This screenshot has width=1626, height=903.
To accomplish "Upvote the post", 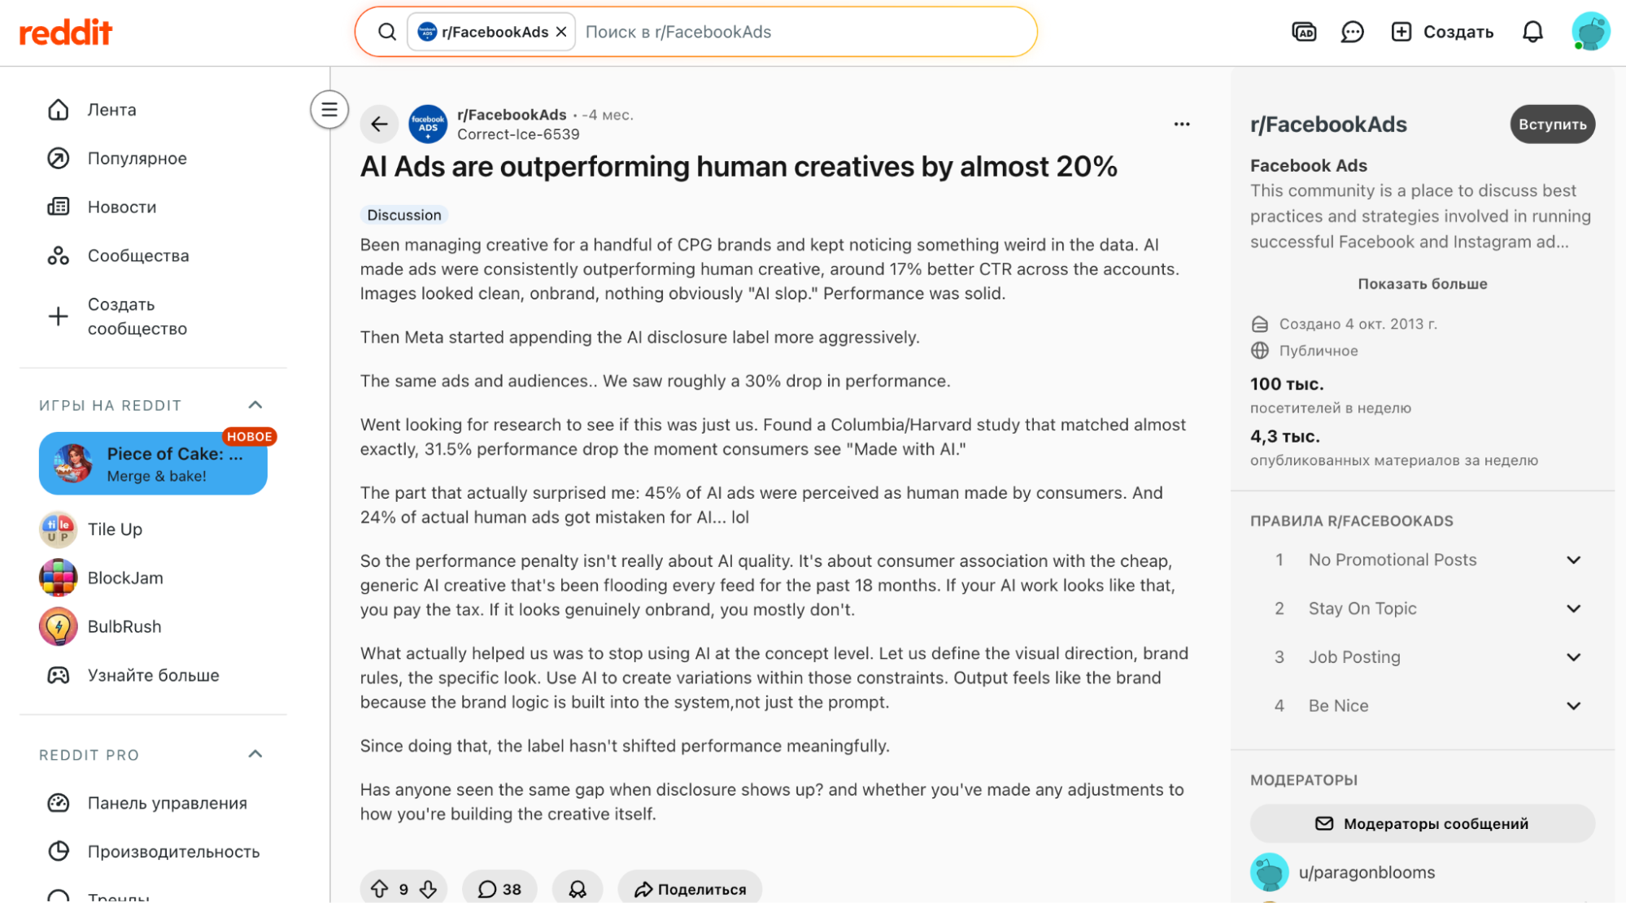I will [x=379, y=889].
